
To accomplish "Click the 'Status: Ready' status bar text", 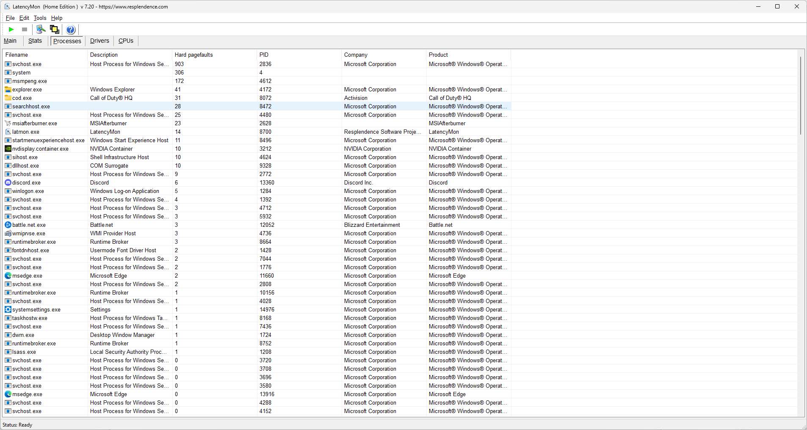I will pos(17,424).
